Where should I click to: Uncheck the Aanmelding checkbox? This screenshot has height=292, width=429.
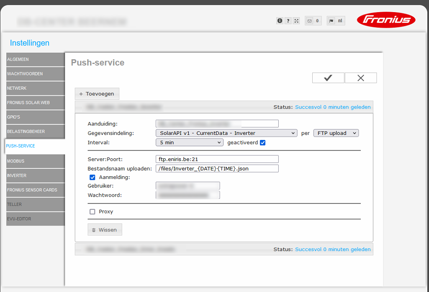pyautogui.click(x=92, y=177)
